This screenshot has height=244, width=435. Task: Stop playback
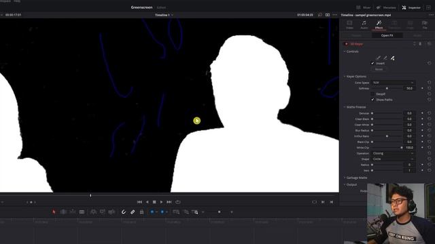tap(154, 202)
